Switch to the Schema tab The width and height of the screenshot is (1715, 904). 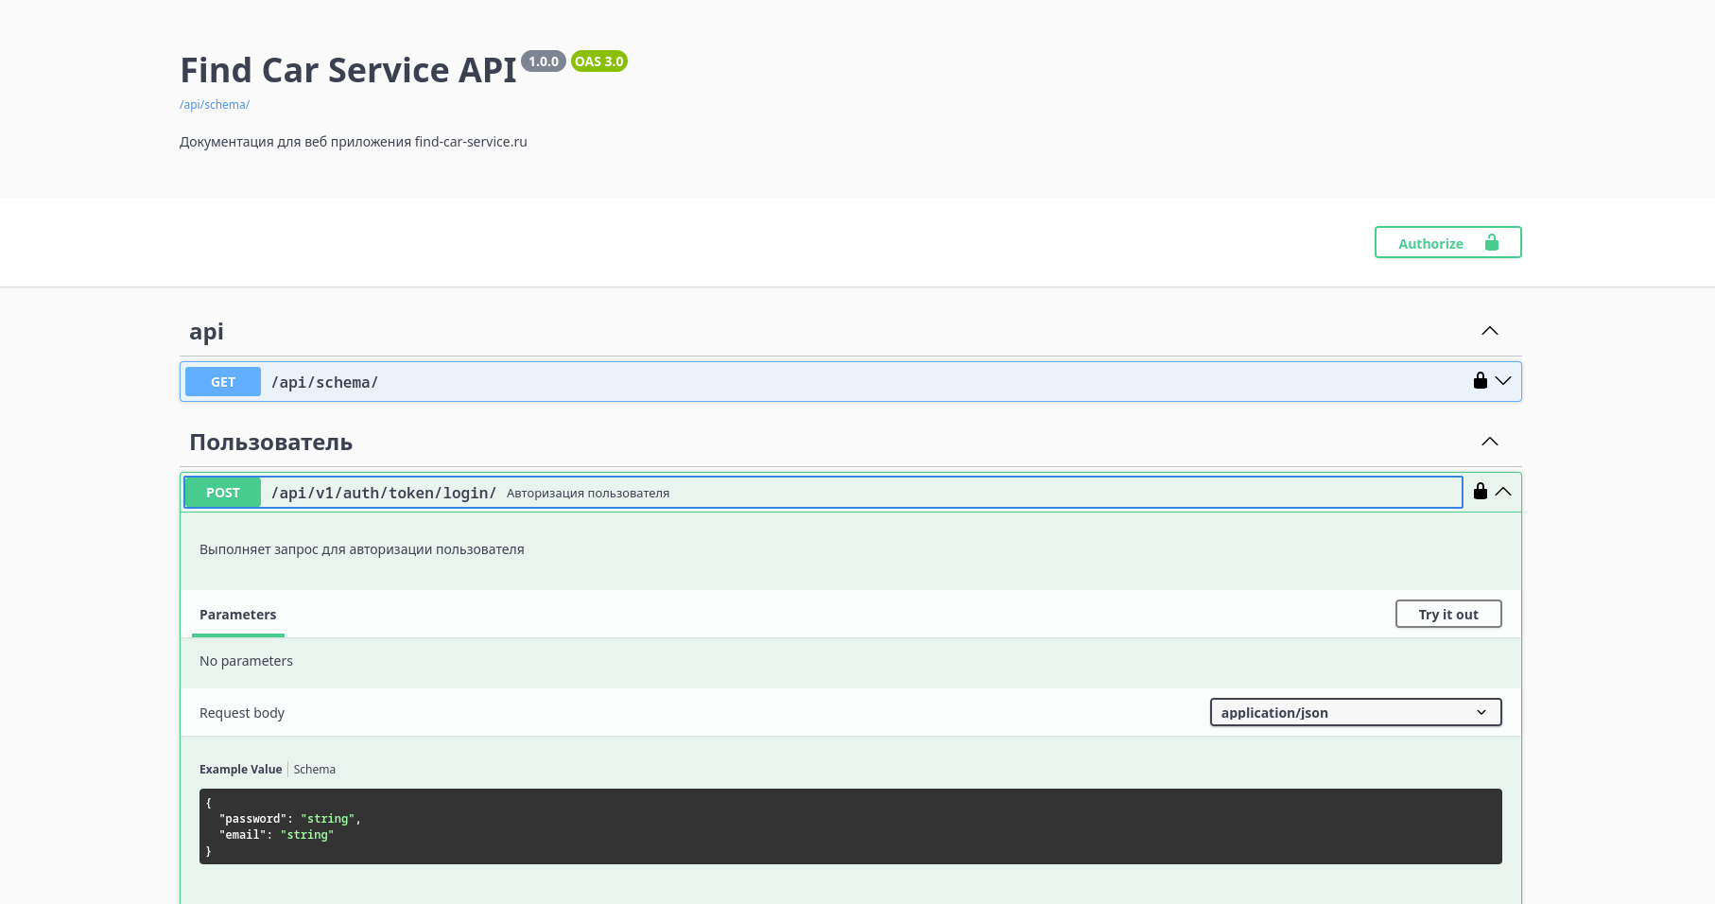pos(315,769)
